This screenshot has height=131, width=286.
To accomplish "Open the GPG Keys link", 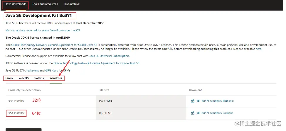I will click(52, 70).
